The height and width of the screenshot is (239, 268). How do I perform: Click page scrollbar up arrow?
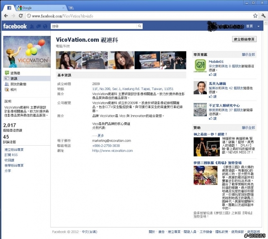(x=265, y=22)
